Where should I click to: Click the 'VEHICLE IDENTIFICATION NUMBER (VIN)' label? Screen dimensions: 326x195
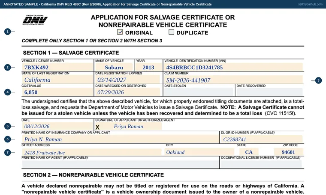(x=195, y=61)
